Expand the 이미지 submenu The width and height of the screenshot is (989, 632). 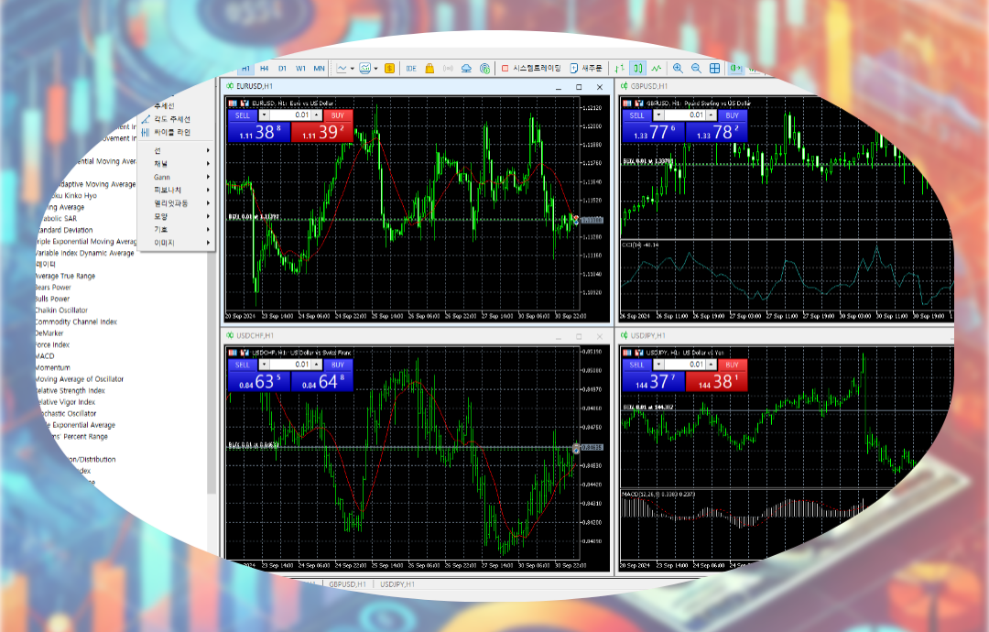(178, 243)
